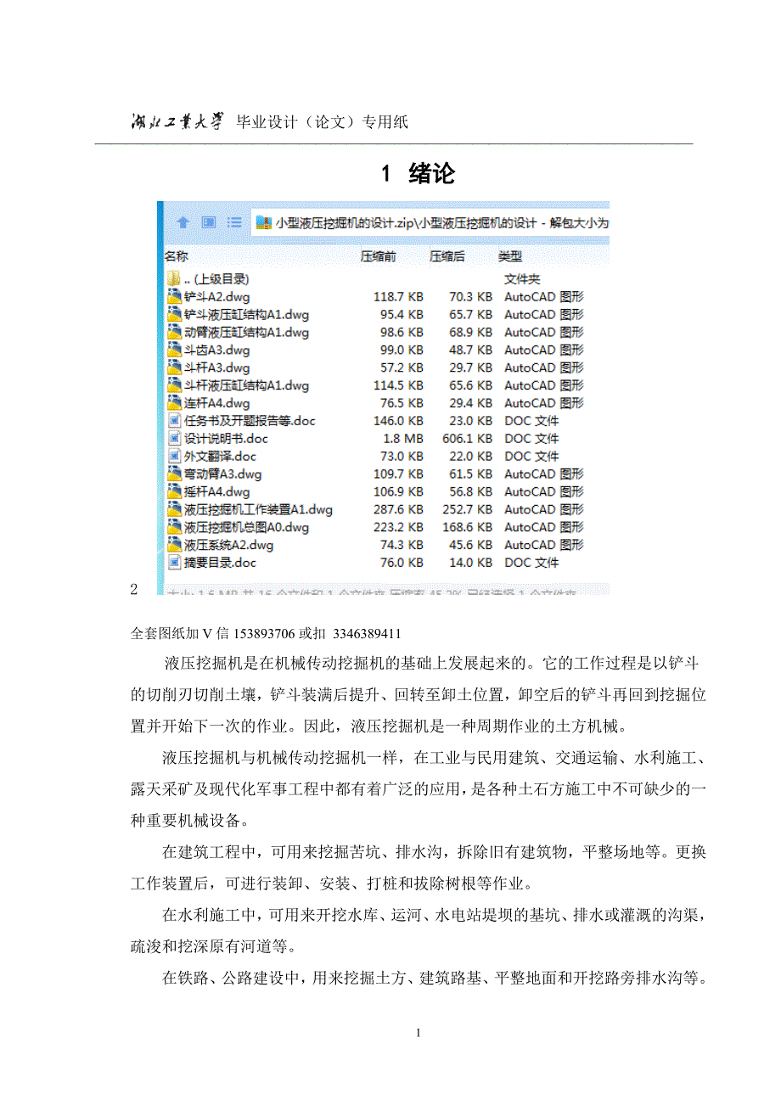781x1105 pixels.
Task: Click the DOC icon of 摘要目录.doc
Action: tap(175, 563)
